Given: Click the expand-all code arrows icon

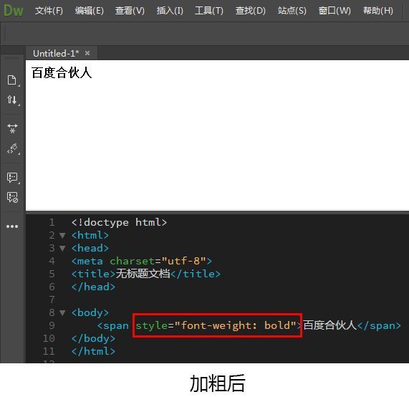Looking at the screenshot, I should [x=12, y=128].
